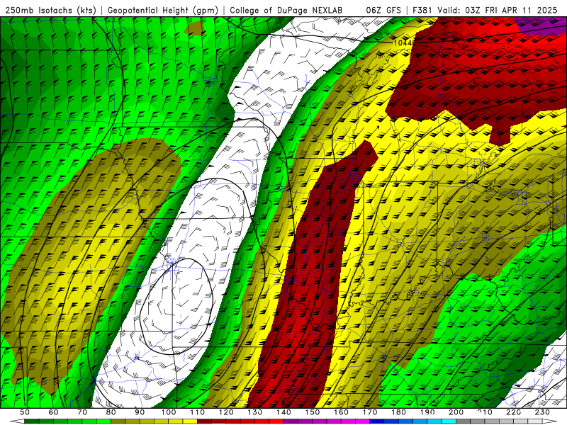Click the '250mb Isotachs (kts)' title text
The width and height of the screenshot is (567, 425).
coord(50,10)
